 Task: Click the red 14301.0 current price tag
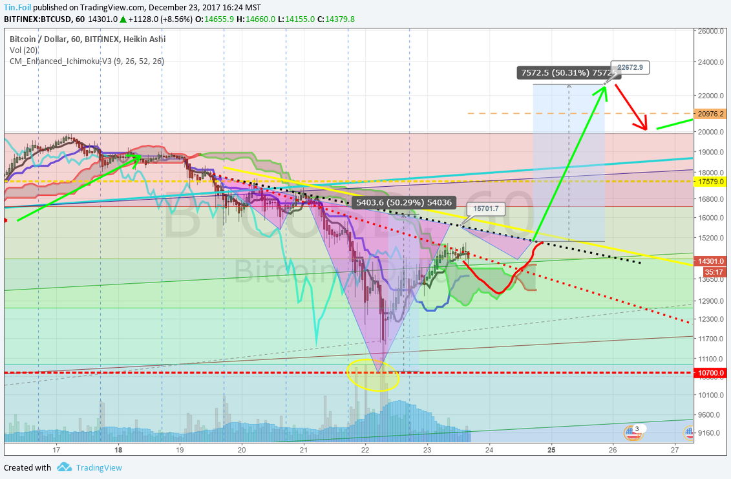(710, 261)
